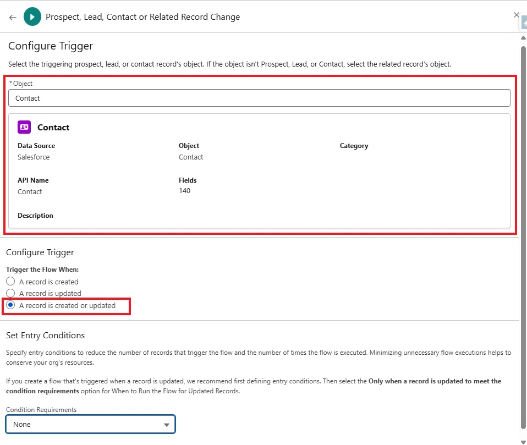This screenshot has width=527, height=445.
Task: Select 'A record is updated' radio
Action: (x=10, y=293)
